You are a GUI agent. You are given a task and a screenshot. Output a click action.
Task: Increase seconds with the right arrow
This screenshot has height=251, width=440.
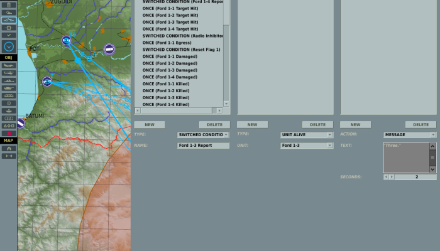coord(392,177)
